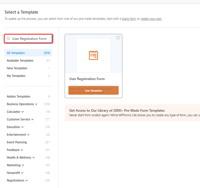
Task: Click the search magnifier icon
Action: (8, 39)
